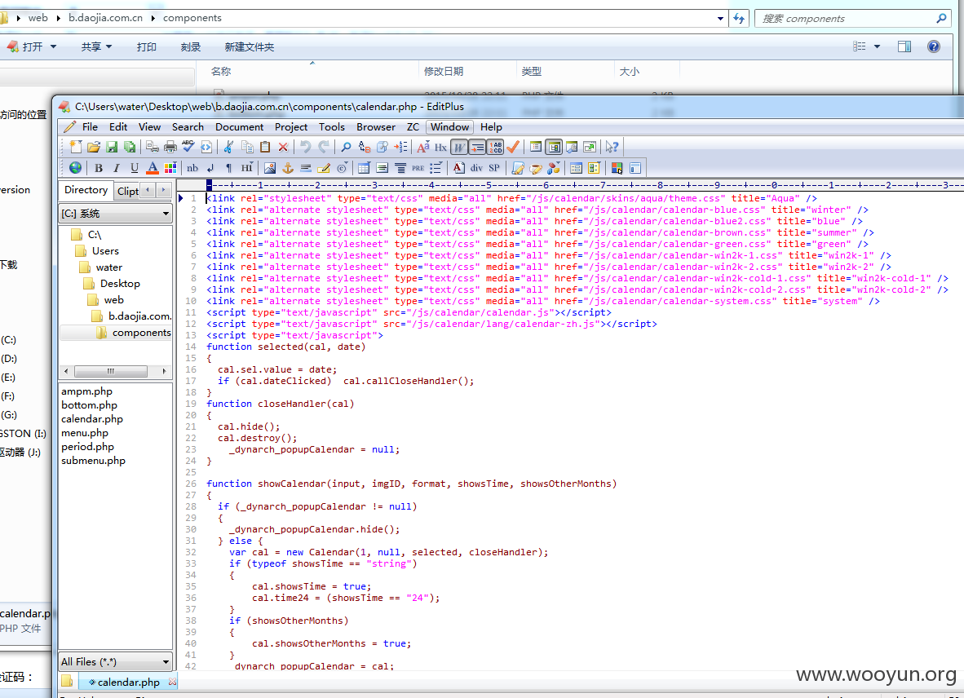Click the New document icon in EditPlus

[76, 147]
